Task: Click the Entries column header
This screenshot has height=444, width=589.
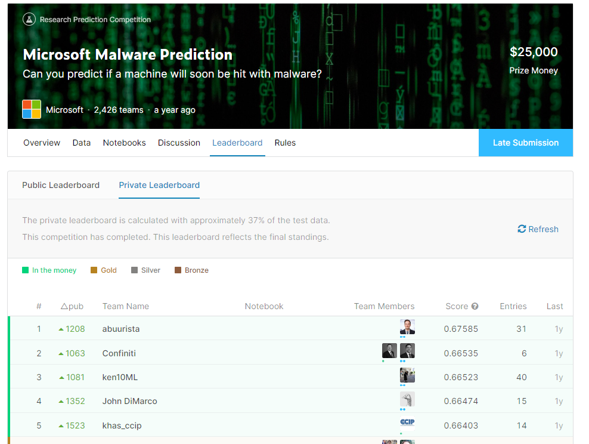Action: click(513, 306)
